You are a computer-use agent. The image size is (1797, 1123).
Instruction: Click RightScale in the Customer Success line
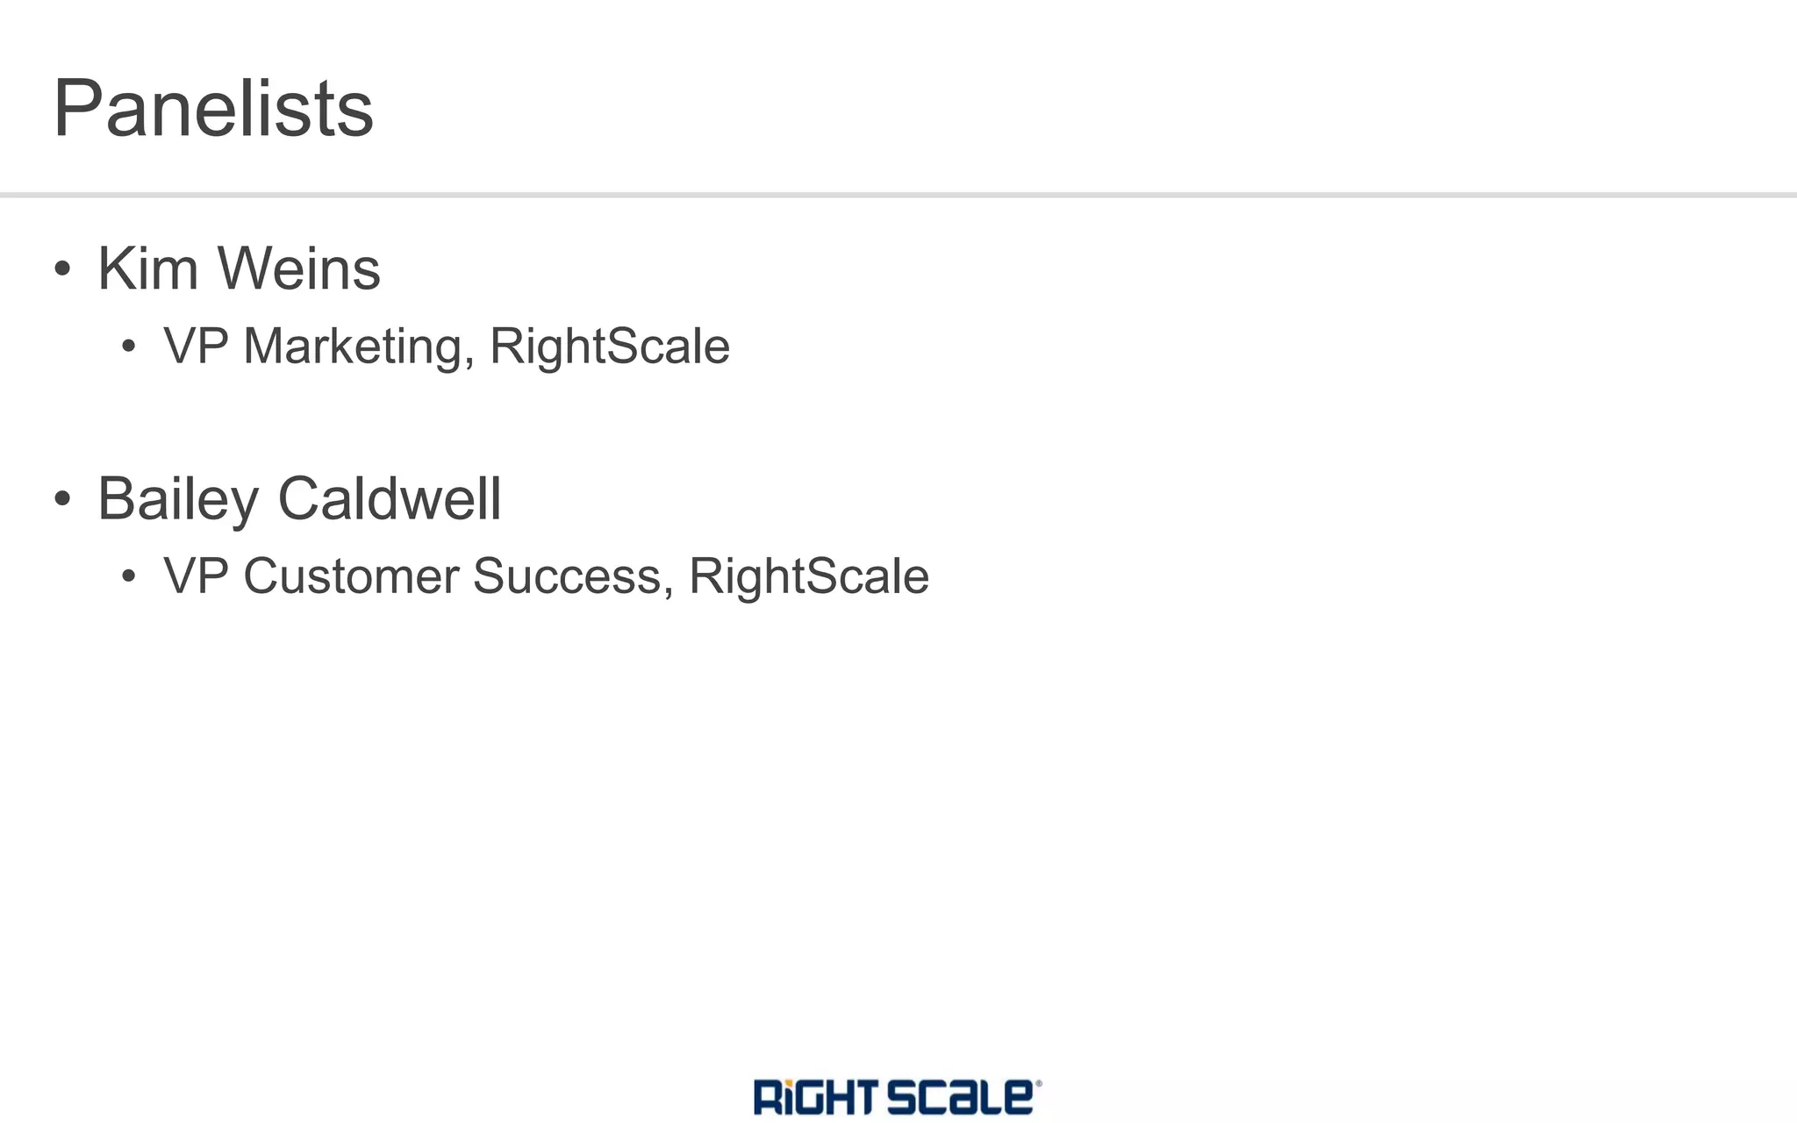click(x=808, y=576)
